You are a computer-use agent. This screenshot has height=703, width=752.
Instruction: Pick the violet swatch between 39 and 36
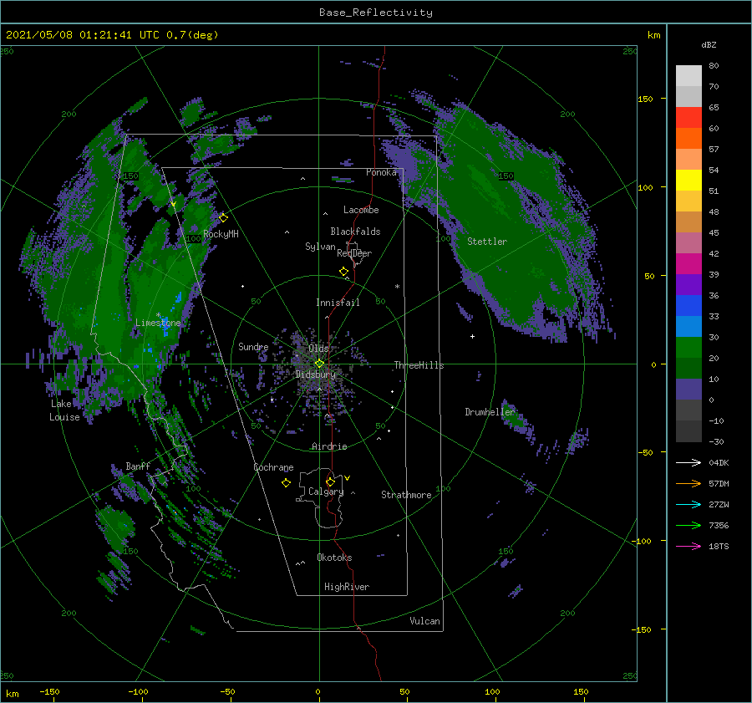coord(688,285)
